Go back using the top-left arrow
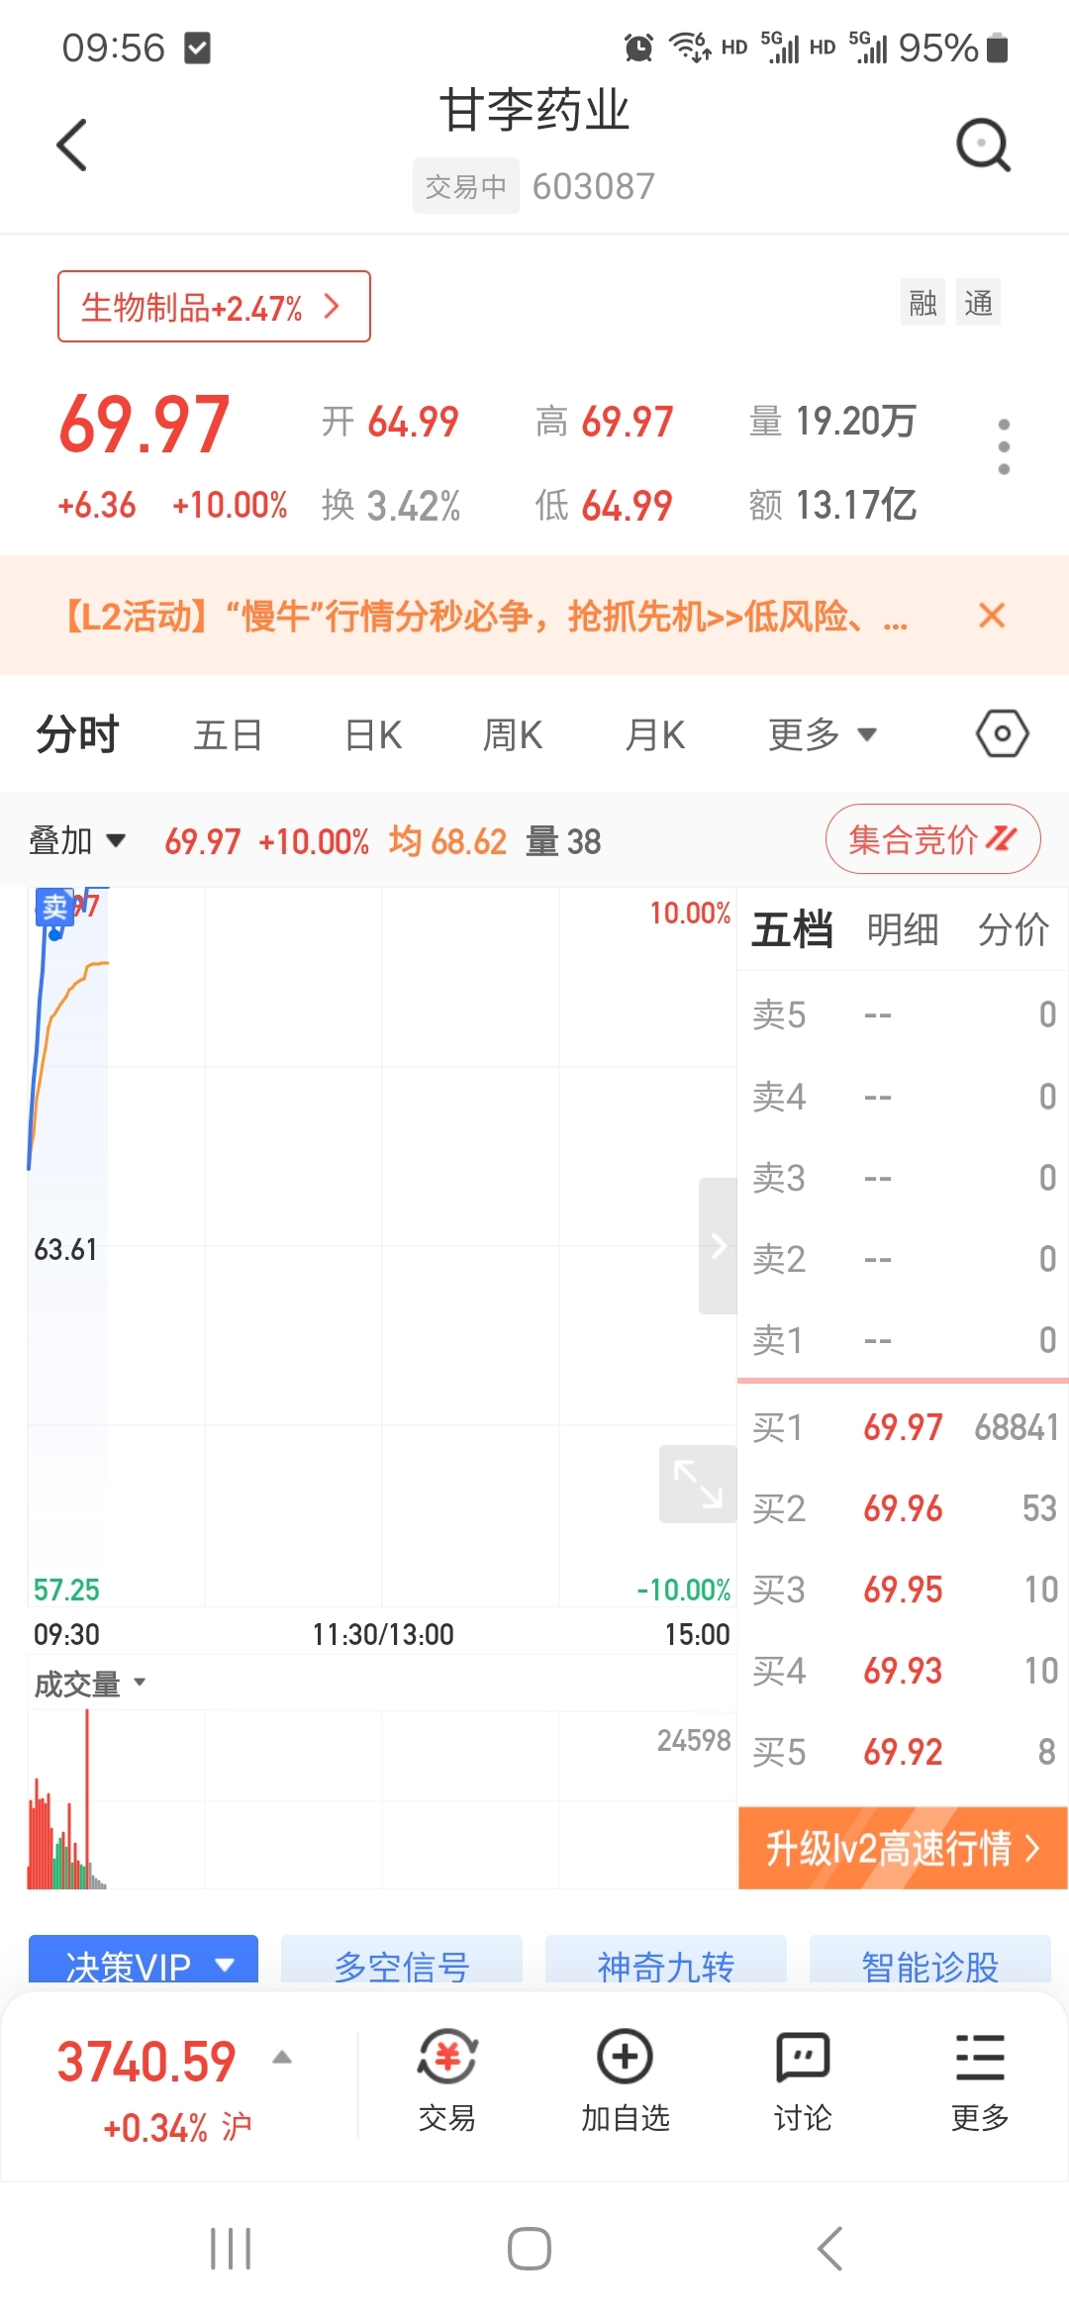Image resolution: width=1069 pixels, height=2316 pixels. tap(72, 145)
